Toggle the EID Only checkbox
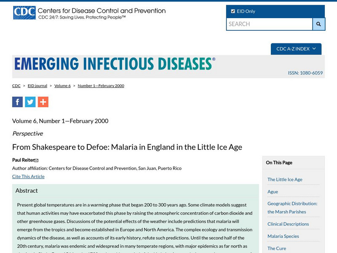 (233, 11)
